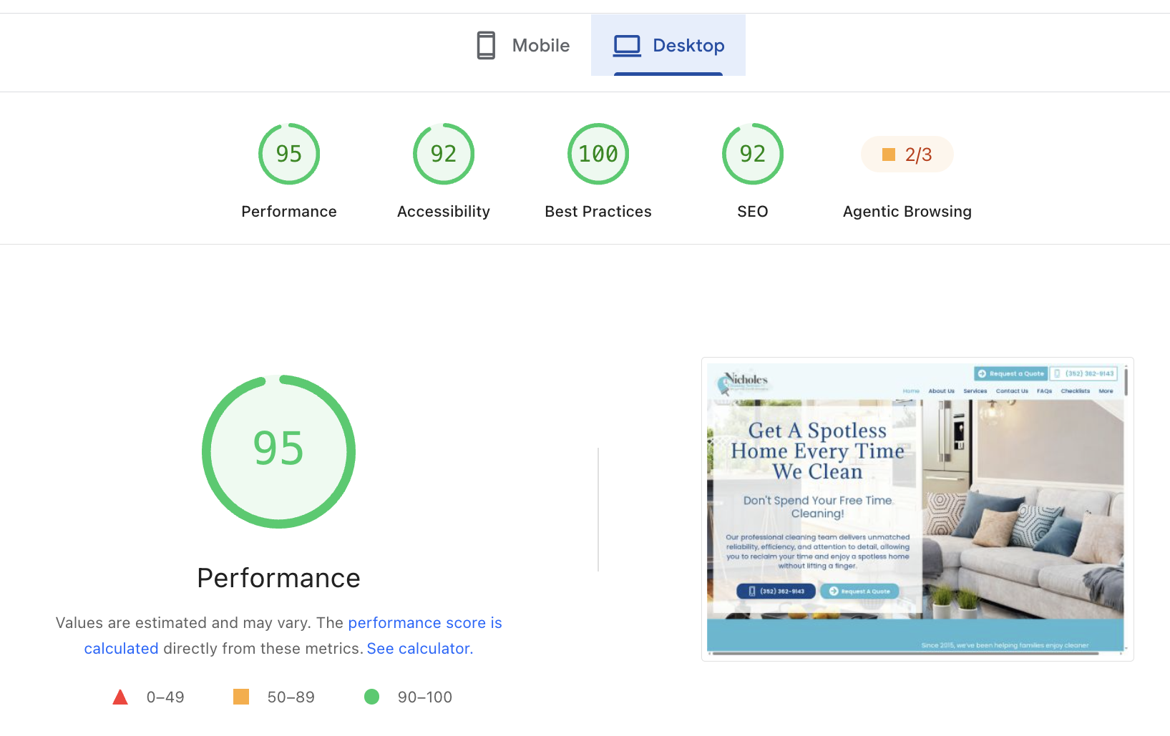This screenshot has height=736, width=1170.
Task: Click the mobile phone icon
Action: [x=486, y=45]
